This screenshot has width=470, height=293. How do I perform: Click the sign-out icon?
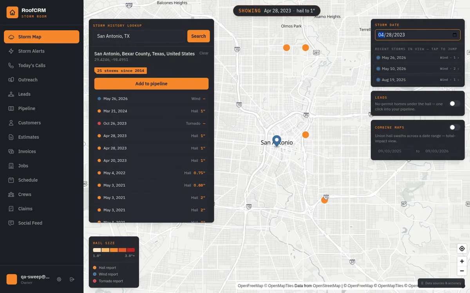click(x=72, y=279)
